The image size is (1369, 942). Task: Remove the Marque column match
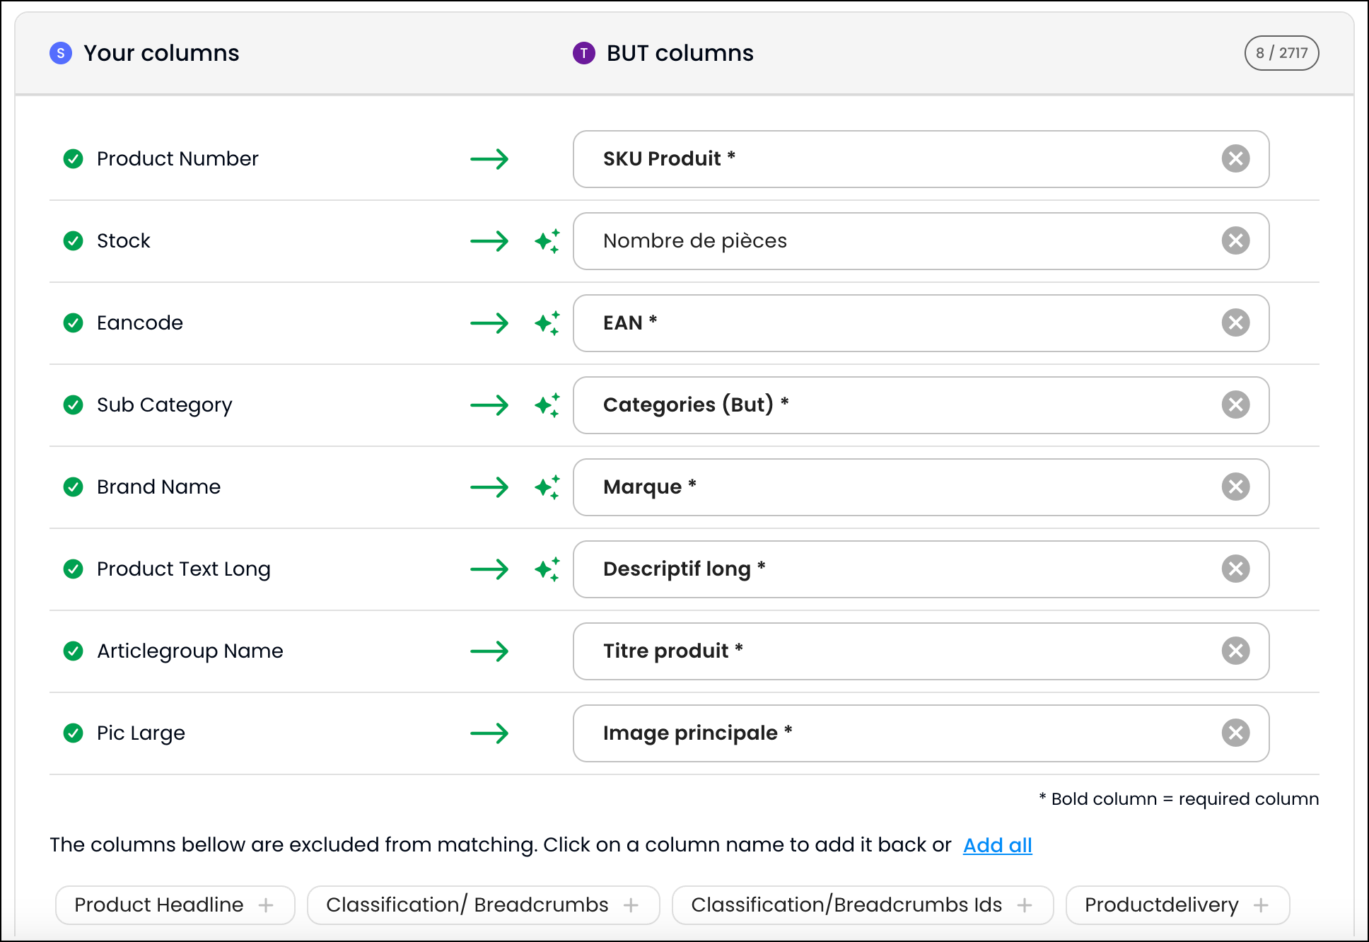1235,487
